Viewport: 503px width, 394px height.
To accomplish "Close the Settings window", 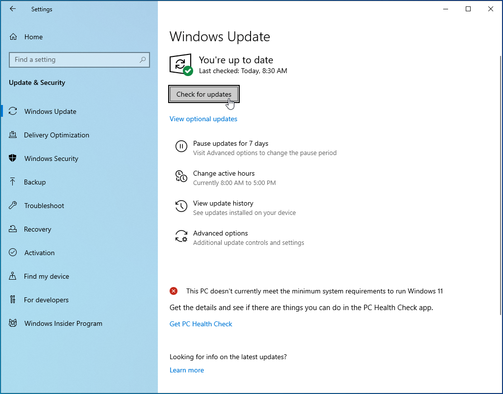I will pos(490,9).
